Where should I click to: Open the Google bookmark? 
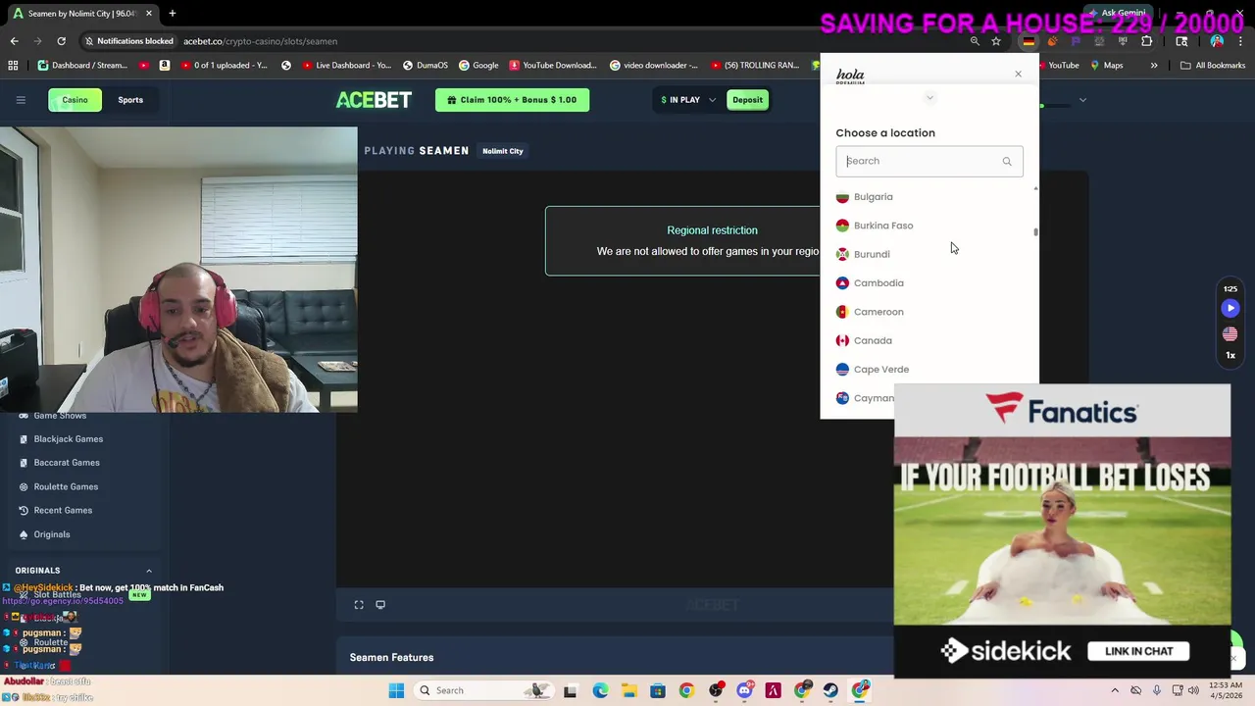[x=478, y=66]
